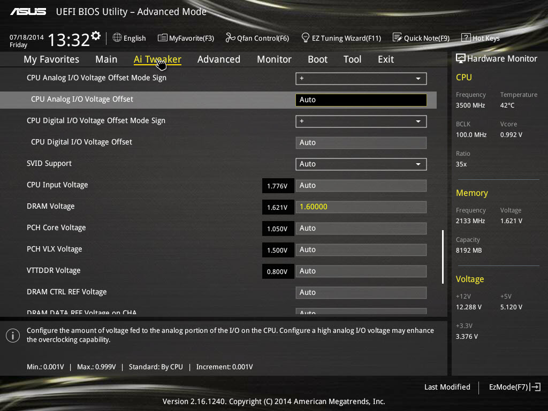Click the DRAM CTRL REF Voltage field
Viewport: 548px width, 411px height.
pyautogui.click(x=361, y=293)
